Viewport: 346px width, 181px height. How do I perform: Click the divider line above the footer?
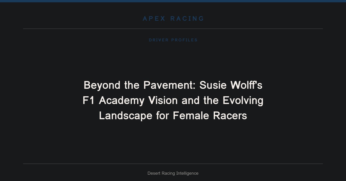173,164
